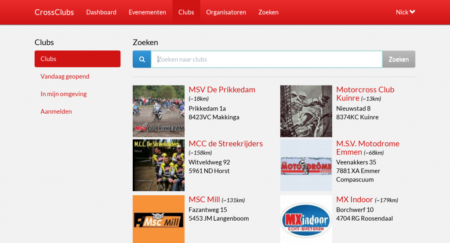The height and width of the screenshot is (243, 450).
Task: Click the text '5453 JM Langenboom'
Action: (219, 218)
